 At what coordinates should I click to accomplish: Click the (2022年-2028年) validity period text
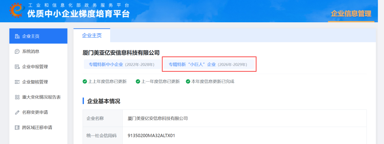click(140, 65)
